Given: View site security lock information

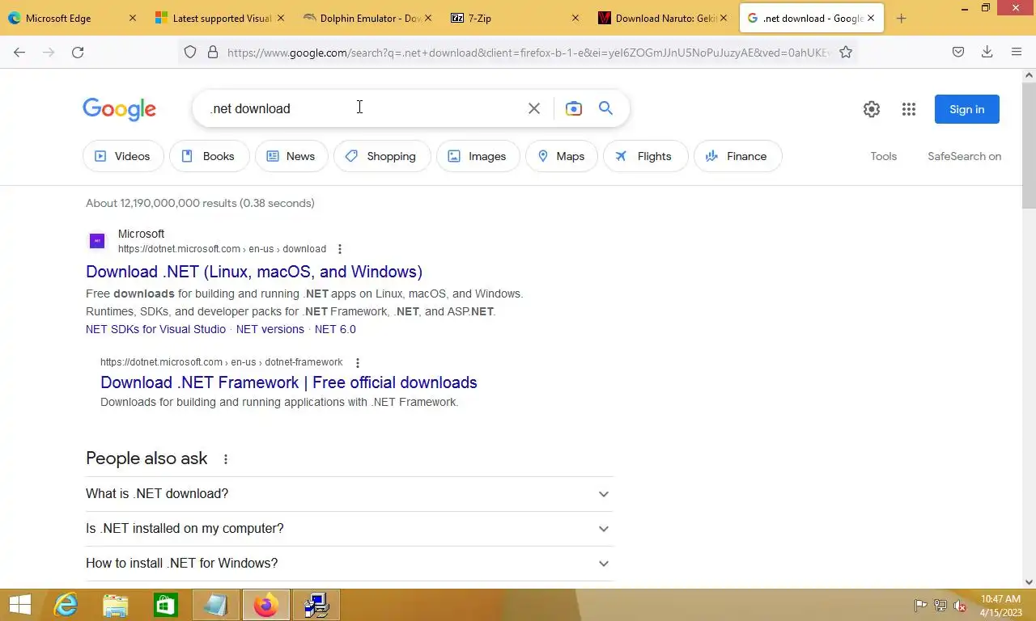Looking at the screenshot, I should pos(213,52).
